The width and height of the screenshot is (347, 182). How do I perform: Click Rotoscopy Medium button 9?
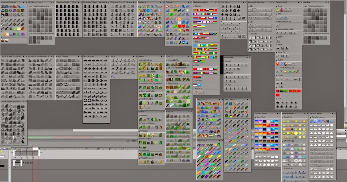point(234,81)
